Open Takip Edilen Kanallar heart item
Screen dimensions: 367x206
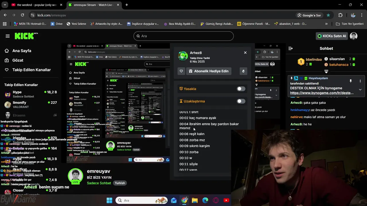pyautogui.click(x=28, y=70)
